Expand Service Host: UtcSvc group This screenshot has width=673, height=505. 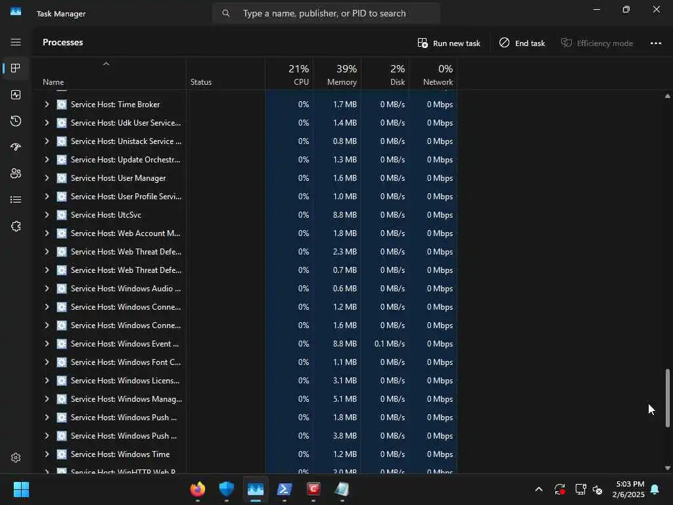click(47, 215)
